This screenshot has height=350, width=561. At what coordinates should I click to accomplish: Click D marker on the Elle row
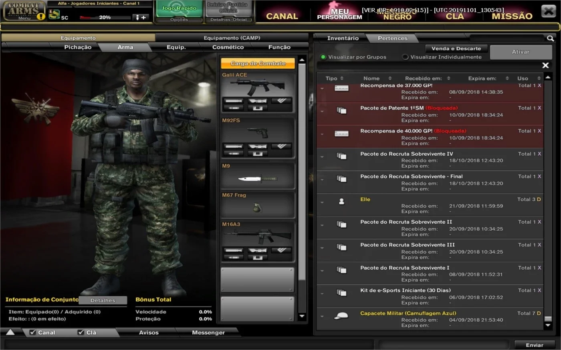[x=539, y=199]
